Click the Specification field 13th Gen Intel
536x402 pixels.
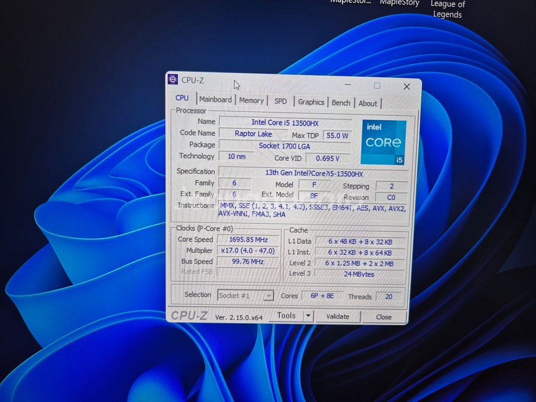pos(314,173)
